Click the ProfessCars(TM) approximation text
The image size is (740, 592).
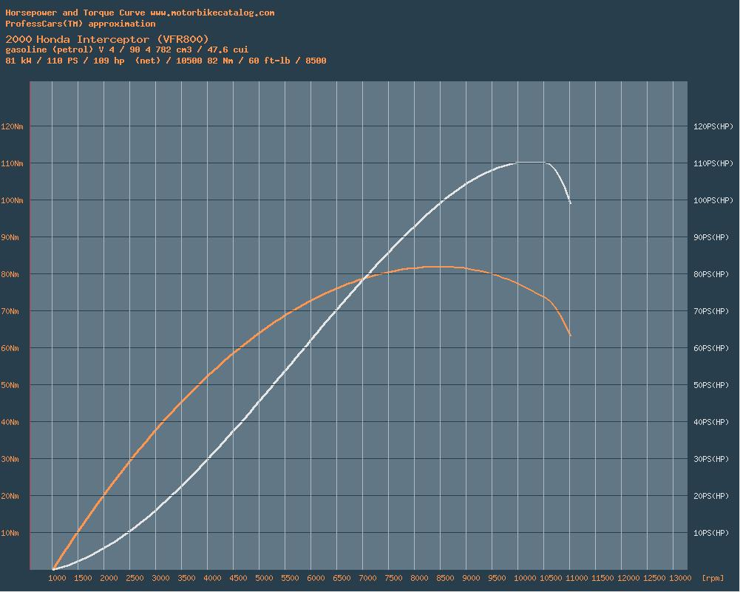(x=81, y=24)
